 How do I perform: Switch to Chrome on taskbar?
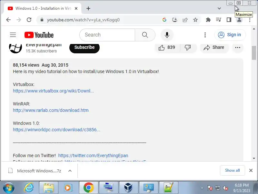[88, 188]
